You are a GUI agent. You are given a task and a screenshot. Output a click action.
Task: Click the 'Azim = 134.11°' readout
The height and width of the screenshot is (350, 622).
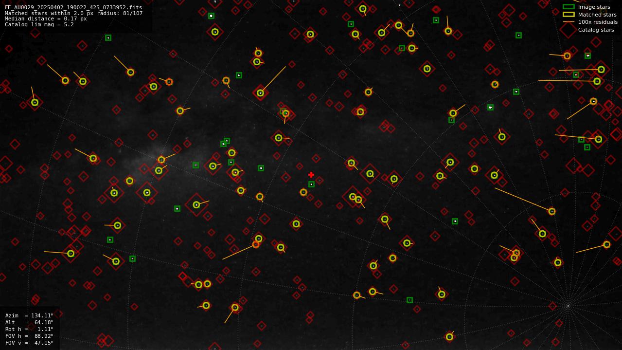[x=29, y=315]
